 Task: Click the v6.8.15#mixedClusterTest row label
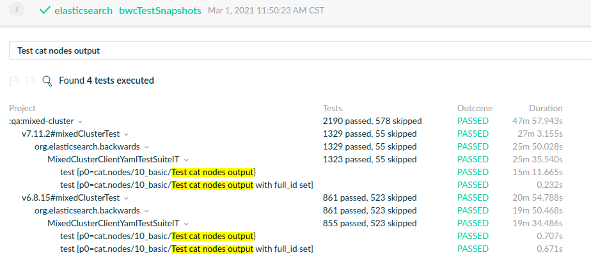click(71, 198)
